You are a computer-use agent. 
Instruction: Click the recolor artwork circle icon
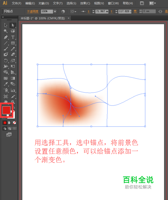63,11
